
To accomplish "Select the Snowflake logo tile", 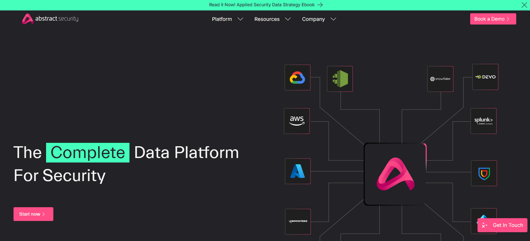I will pos(440,79).
